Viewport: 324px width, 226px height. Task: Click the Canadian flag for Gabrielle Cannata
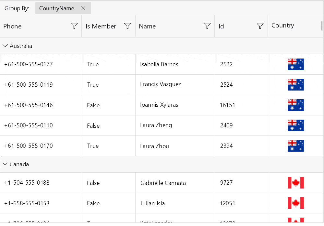pyautogui.click(x=295, y=183)
